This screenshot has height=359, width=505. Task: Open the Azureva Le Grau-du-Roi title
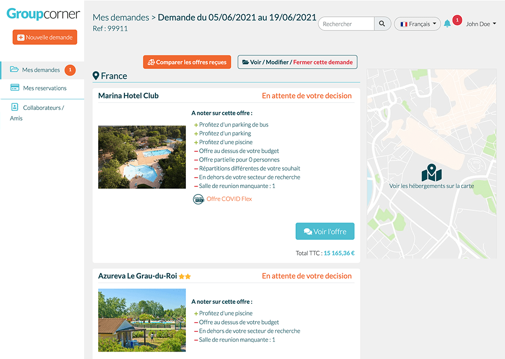(x=138, y=276)
